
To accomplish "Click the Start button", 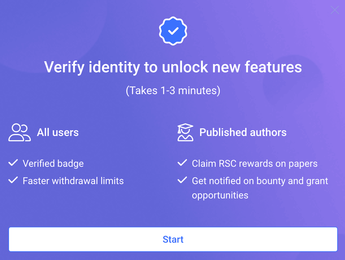I will 173,239.
